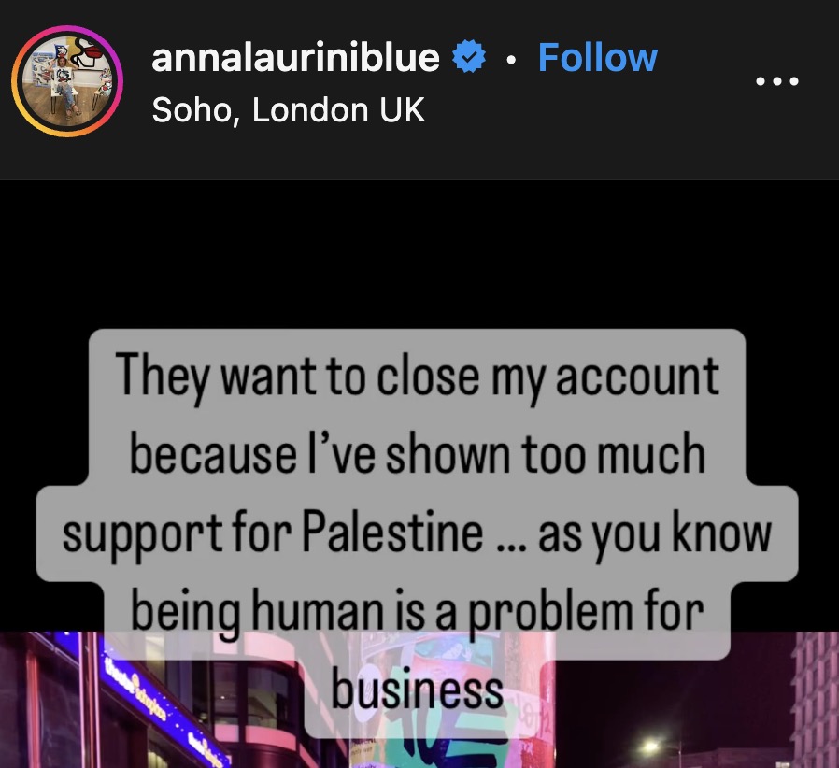Select the word 'business' in the overlay text
This screenshot has height=768, width=839.
418,690
